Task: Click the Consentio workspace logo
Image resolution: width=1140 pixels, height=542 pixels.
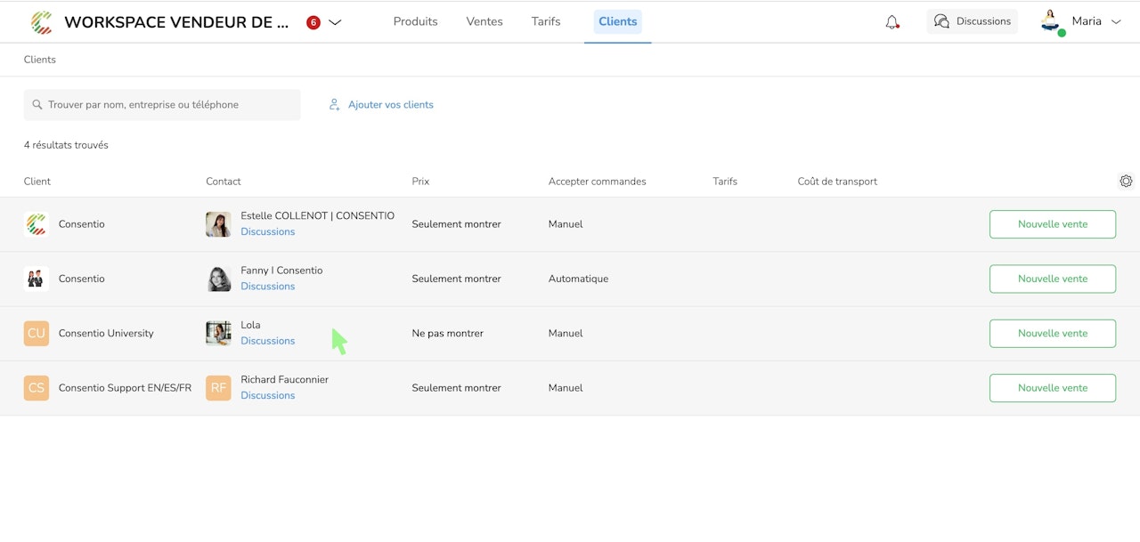Action: (x=41, y=22)
